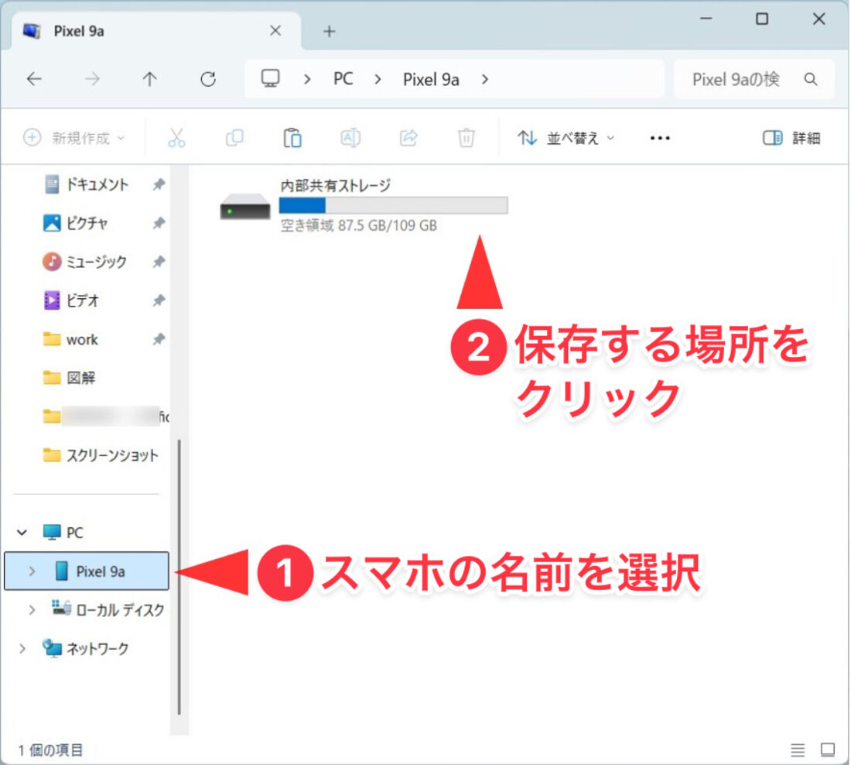851x765 pixels.
Task: Select PC in the navigation tree
Action: tap(63, 533)
